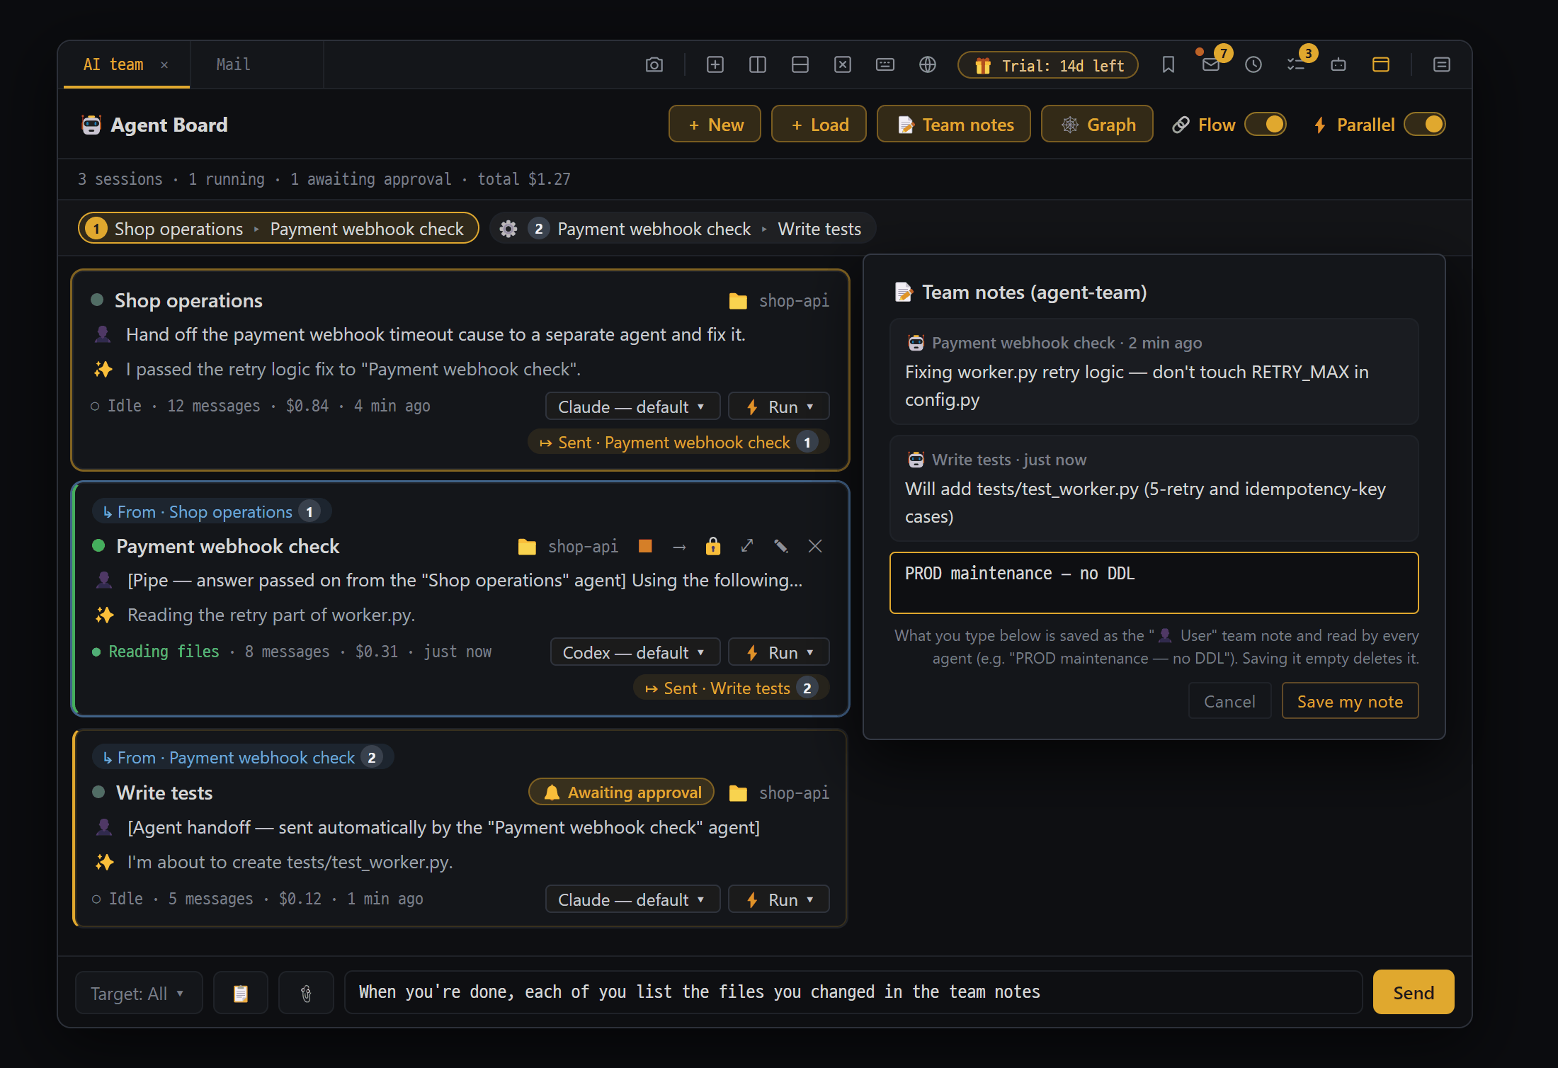The height and width of the screenshot is (1068, 1558).
Task: Click the gear icon next to the flow chain chips
Action: point(508,229)
